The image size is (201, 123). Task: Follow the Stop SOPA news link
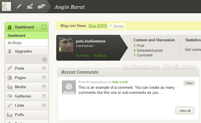pos(97,26)
